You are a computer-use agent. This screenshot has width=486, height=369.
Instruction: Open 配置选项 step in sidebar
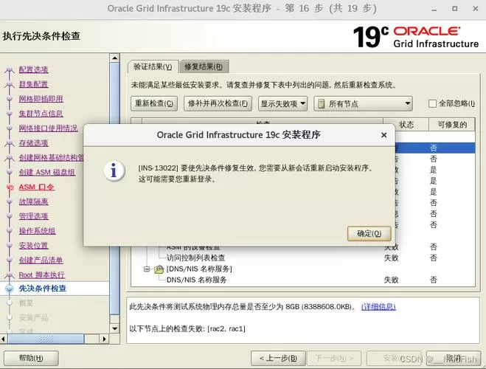coord(33,69)
